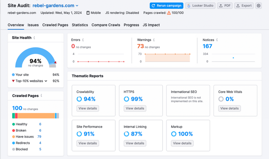Viewport: 269px width, 159px height.
Task: Open the Compare Crawls tab
Action: (x=106, y=25)
